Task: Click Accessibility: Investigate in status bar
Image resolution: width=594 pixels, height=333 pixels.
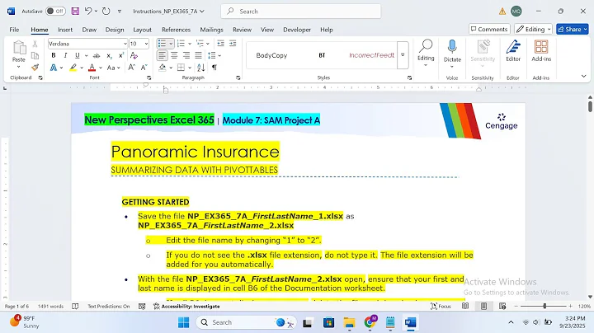Action: 186,306
